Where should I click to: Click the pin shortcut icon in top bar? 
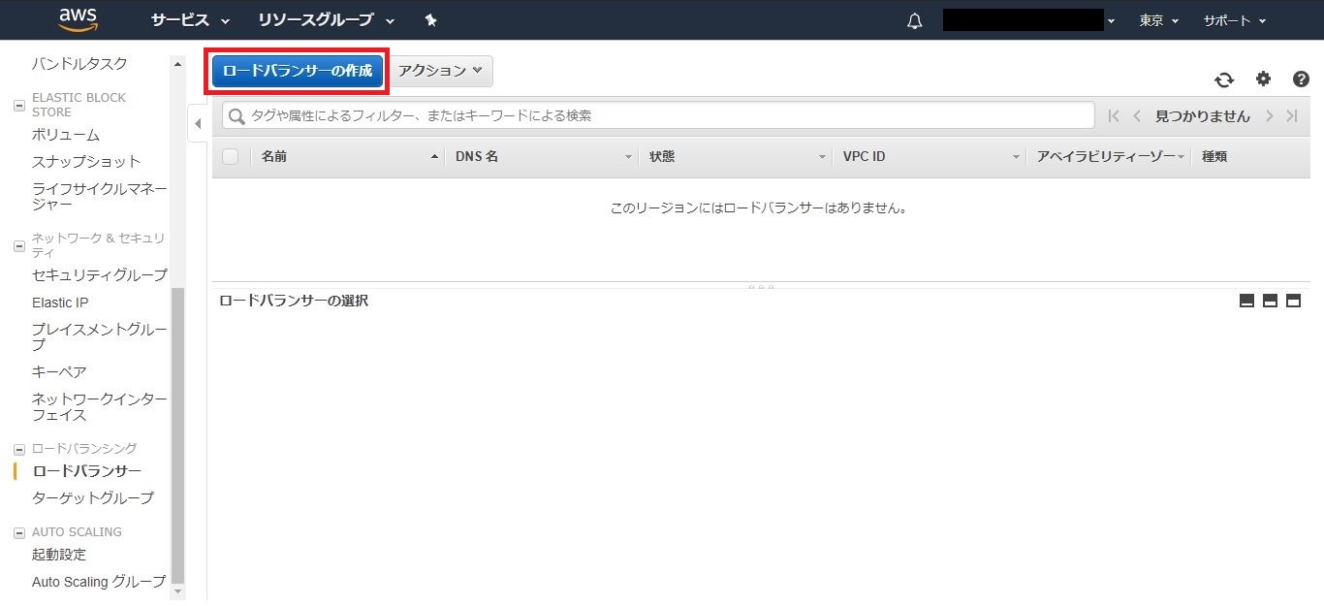(431, 20)
